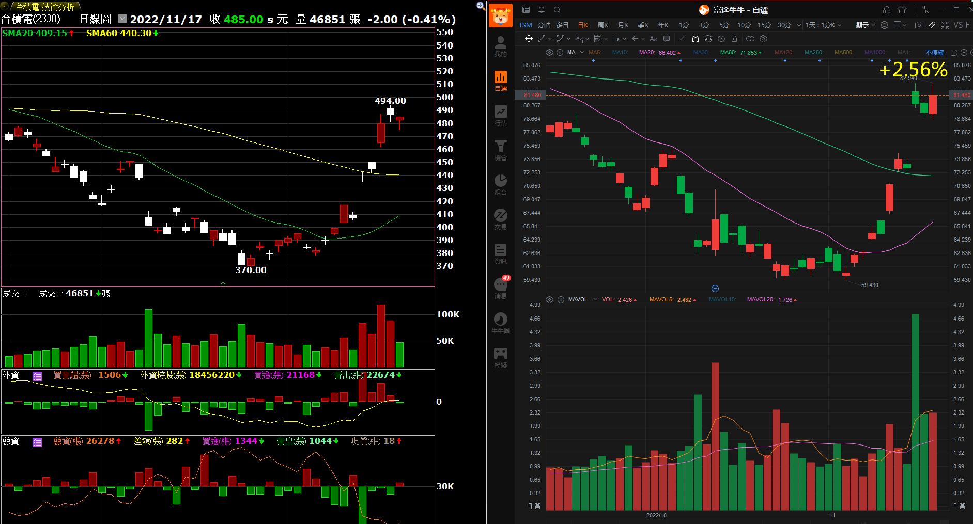Viewport: 973px width, 524px height.
Task: Click the E earnings marker on chart
Action: point(715,289)
